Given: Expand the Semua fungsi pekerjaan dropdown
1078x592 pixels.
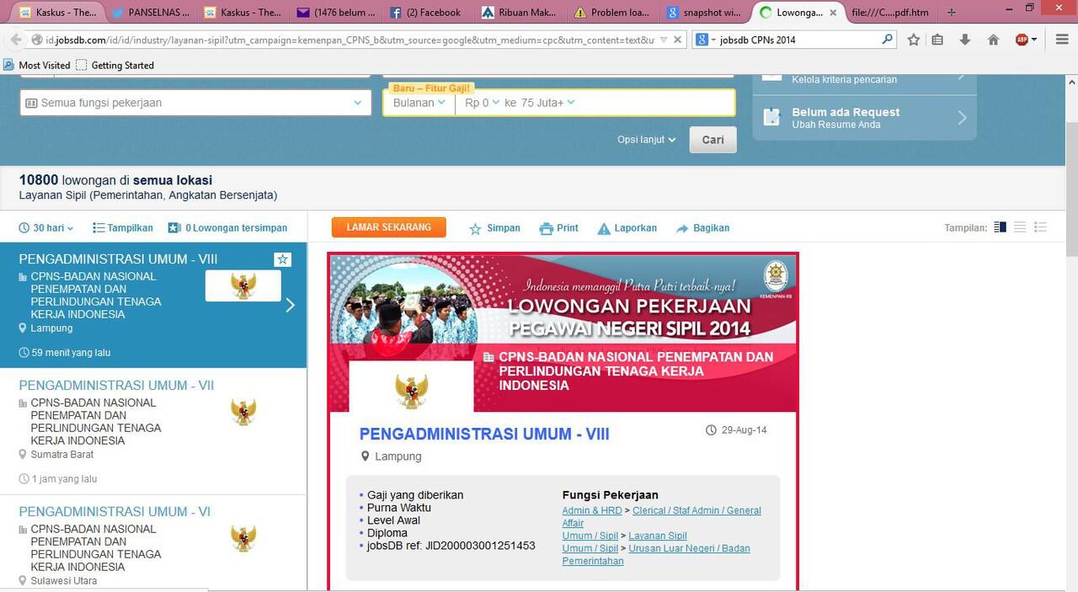Looking at the screenshot, I should click(195, 103).
